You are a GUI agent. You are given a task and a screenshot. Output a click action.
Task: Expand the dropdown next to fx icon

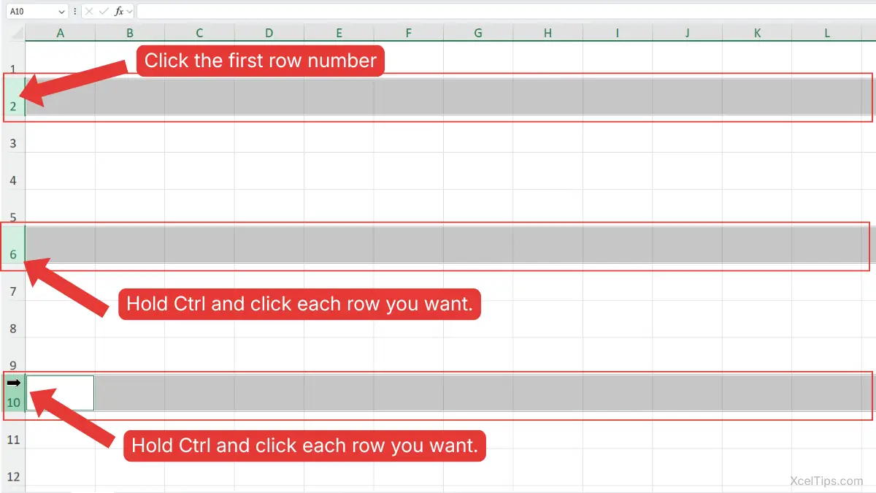(x=130, y=12)
